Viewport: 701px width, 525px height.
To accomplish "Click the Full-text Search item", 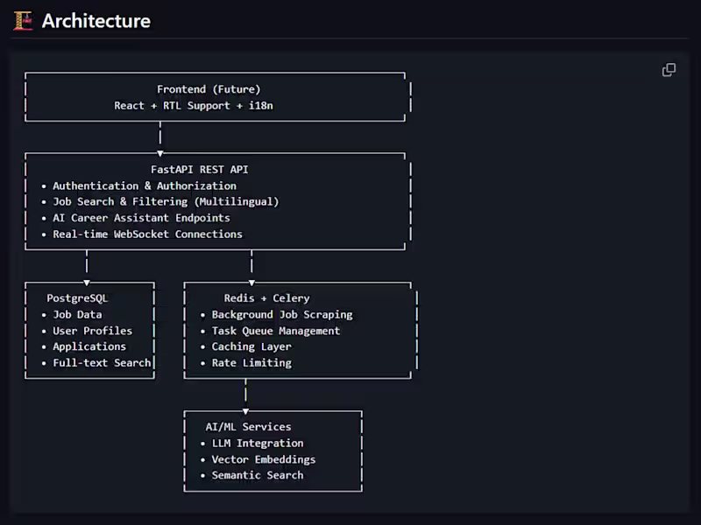I will point(102,362).
